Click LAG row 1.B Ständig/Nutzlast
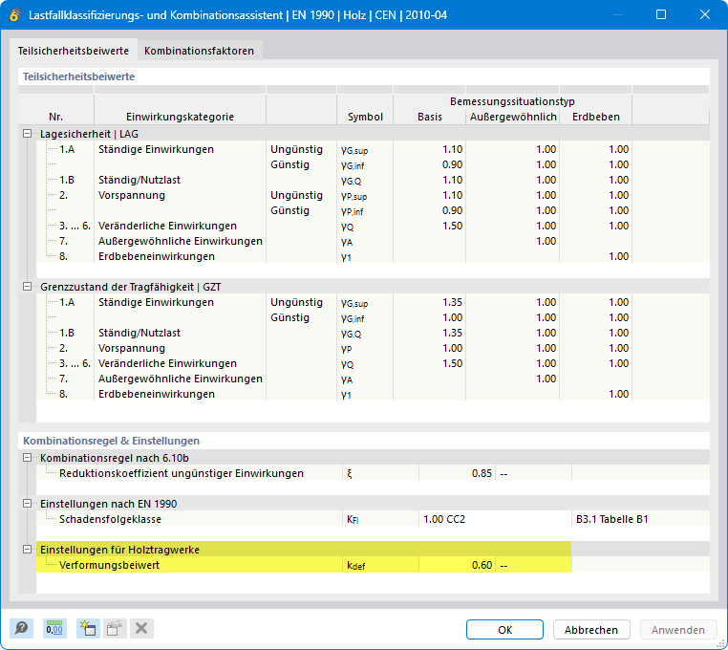This screenshot has width=728, height=650. (x=139, y=180)
